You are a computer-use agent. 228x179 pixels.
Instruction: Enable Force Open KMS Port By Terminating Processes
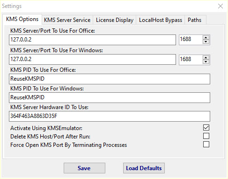[206, 145]
